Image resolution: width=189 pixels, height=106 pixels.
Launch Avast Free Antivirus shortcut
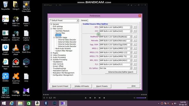coord(16,78)
